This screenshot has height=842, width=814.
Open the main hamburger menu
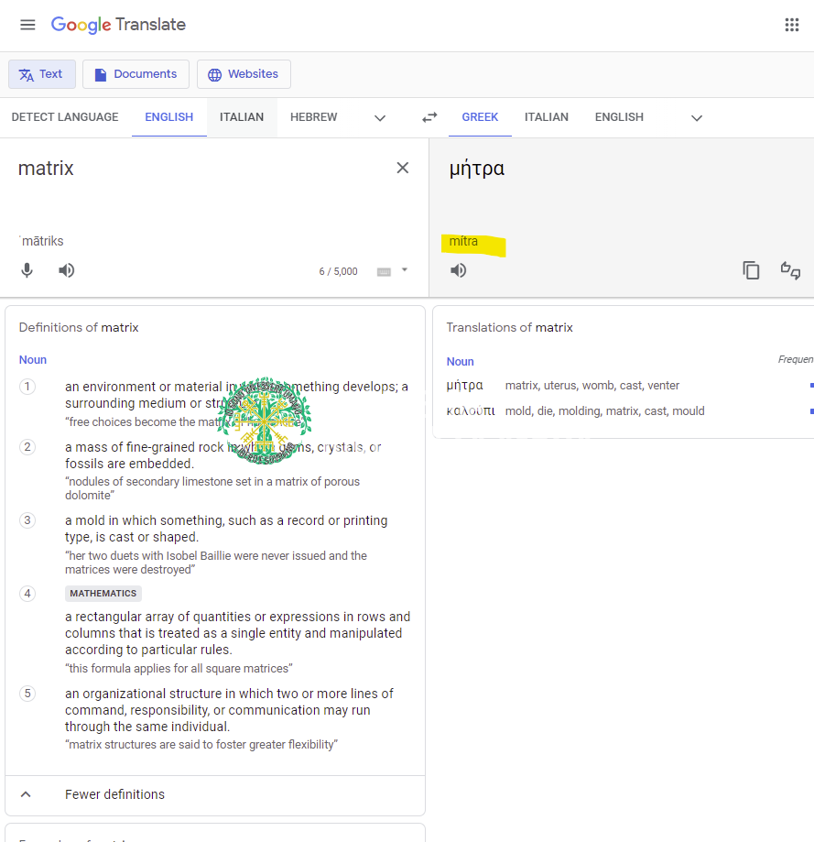point(27,25)
